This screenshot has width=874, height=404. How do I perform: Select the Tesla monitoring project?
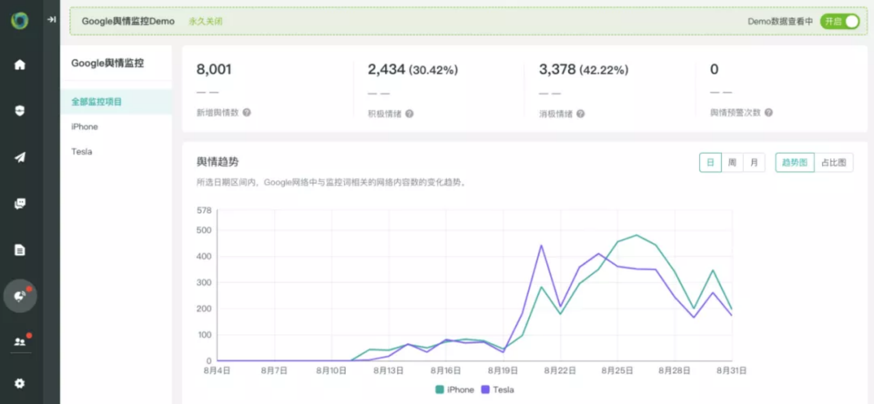click(82, 152)
